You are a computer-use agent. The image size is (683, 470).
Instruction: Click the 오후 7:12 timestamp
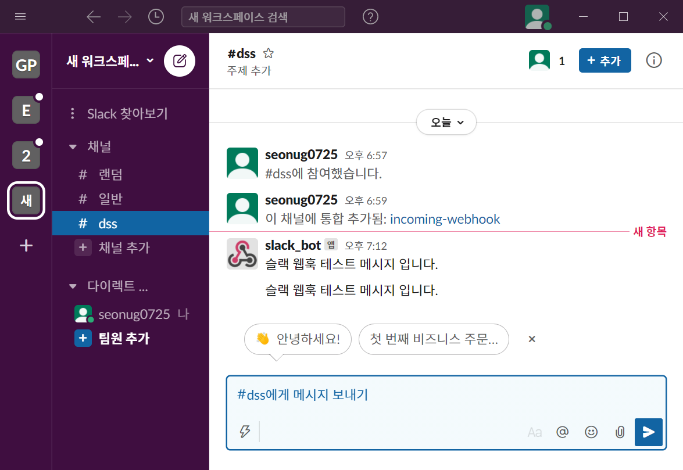[x=366, y=246]
